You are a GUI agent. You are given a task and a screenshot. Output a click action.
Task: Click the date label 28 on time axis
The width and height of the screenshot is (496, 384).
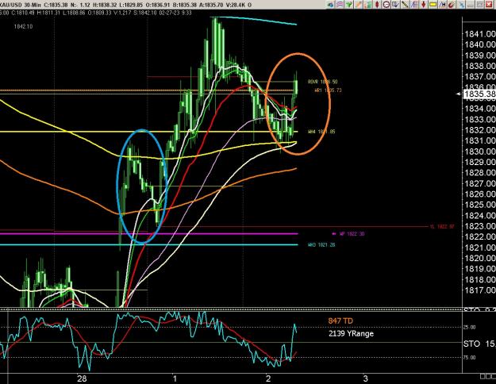pos(82,378)
